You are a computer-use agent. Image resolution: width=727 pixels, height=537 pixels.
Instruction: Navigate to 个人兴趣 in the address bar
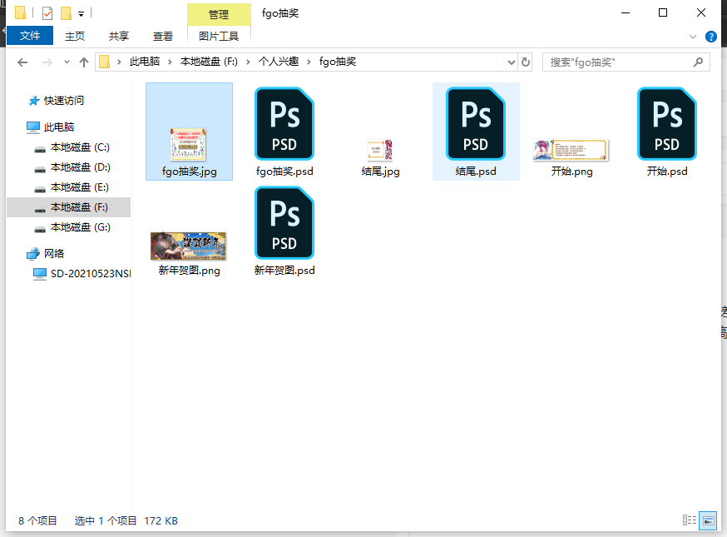pos(279,62)
